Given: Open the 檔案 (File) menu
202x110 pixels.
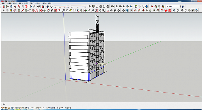Looking at the screenshot, I should [4, 3].
